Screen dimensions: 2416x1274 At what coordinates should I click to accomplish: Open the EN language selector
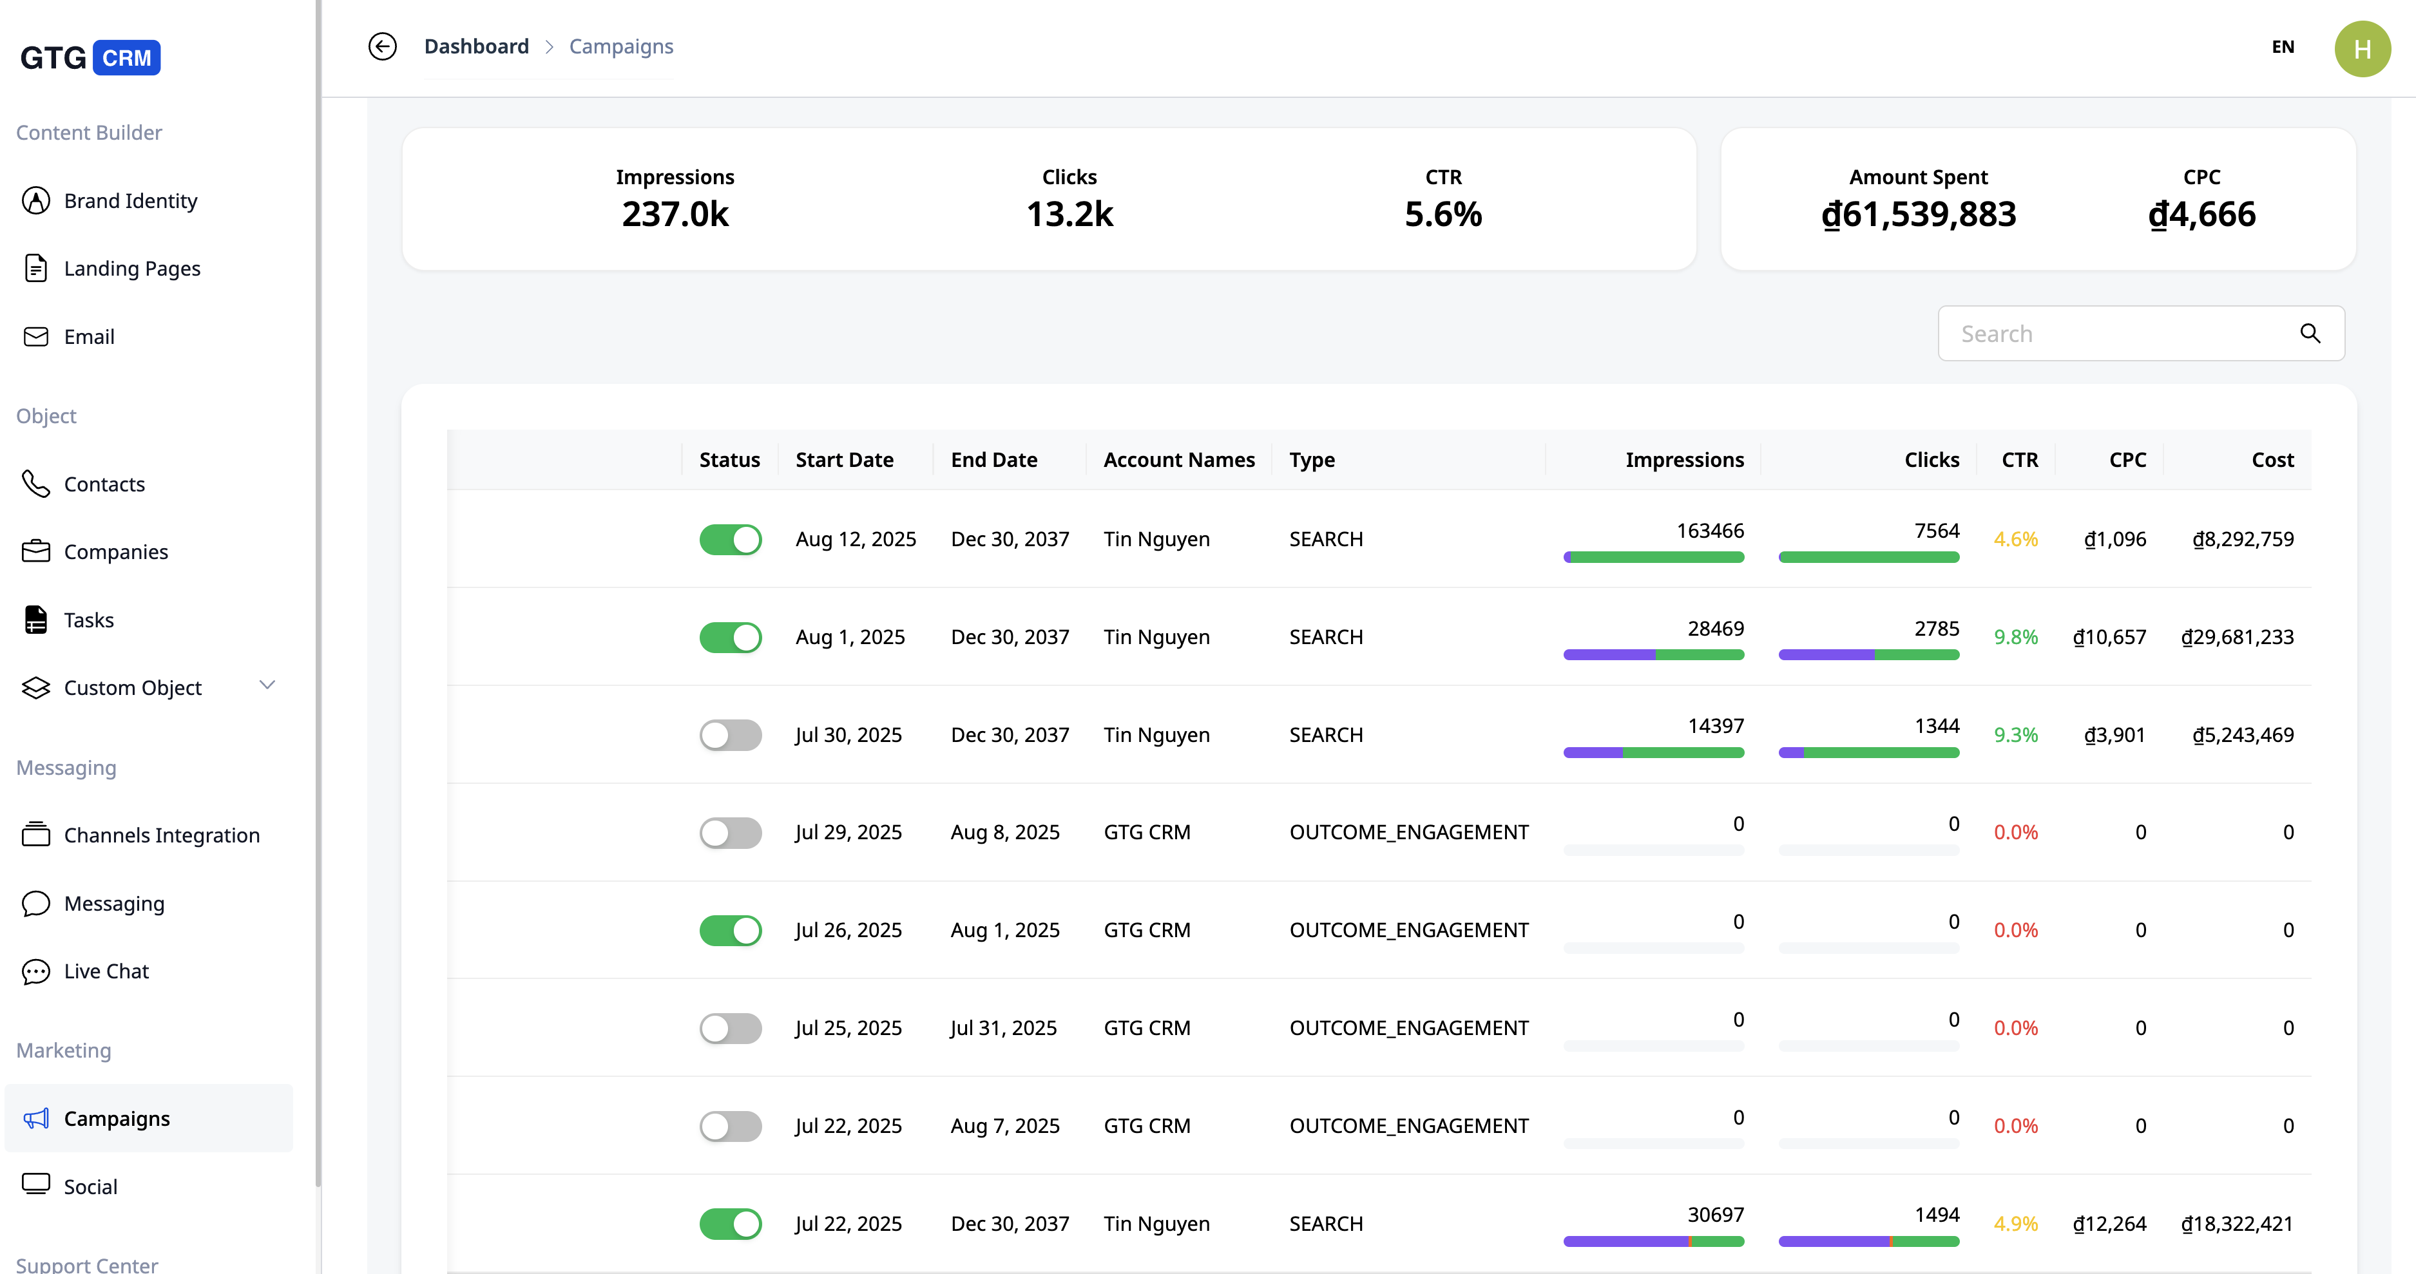pos(2282,47)
